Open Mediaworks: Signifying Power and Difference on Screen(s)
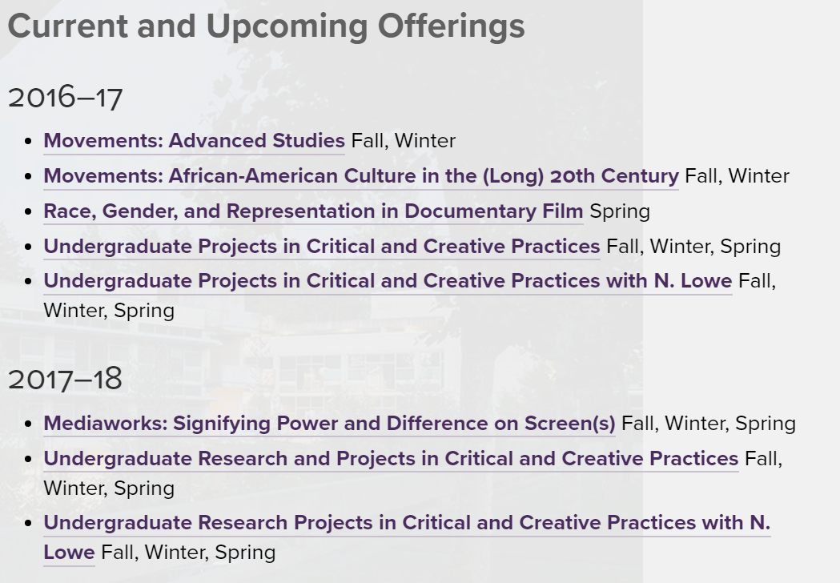This screenshot has height=583, width=840. (x=329, y=424)
